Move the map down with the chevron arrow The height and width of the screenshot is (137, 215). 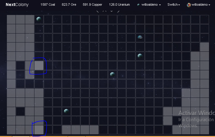(111, 11)
